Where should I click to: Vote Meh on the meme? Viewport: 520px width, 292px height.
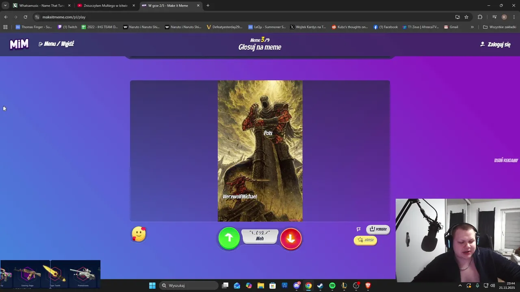point(260,236)
